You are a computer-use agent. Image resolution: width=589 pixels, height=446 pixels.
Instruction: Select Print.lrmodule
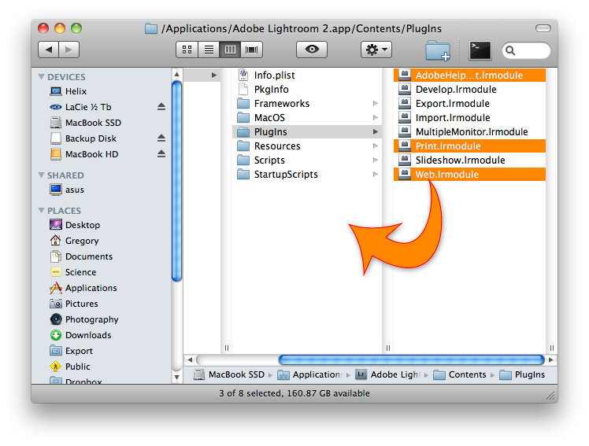click(x=469, y=146)
